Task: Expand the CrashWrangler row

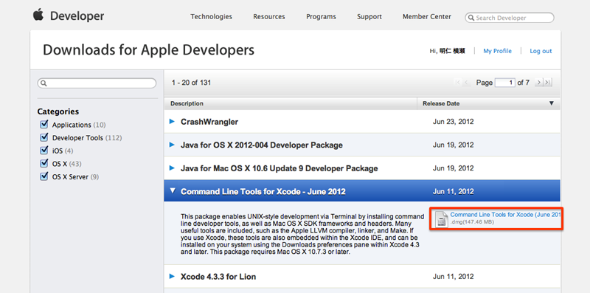Action: coord(173,121)
